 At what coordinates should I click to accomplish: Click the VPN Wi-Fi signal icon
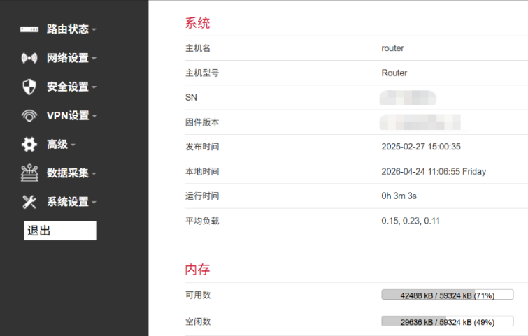[x=29, y=115]
